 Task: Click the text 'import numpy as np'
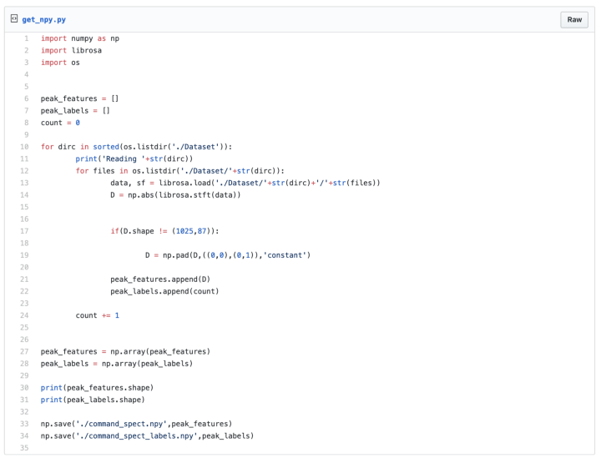point(80,38)
